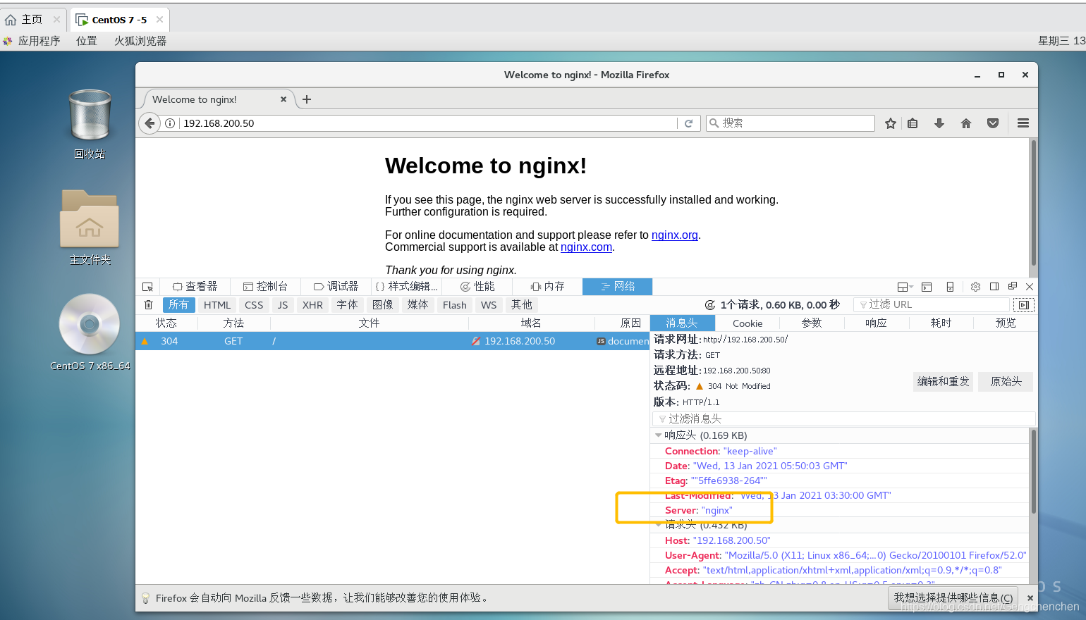Click the 原始头 raw headers button
Screen dimensions: 1086x620
[1006, 382]
